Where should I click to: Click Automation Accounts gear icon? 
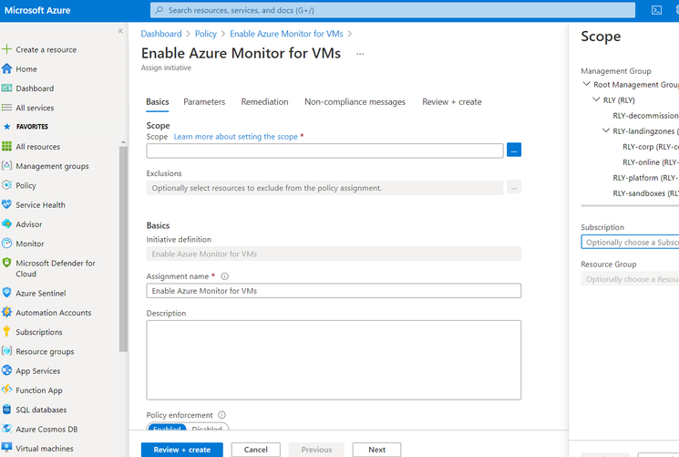(x=6, y=312)
